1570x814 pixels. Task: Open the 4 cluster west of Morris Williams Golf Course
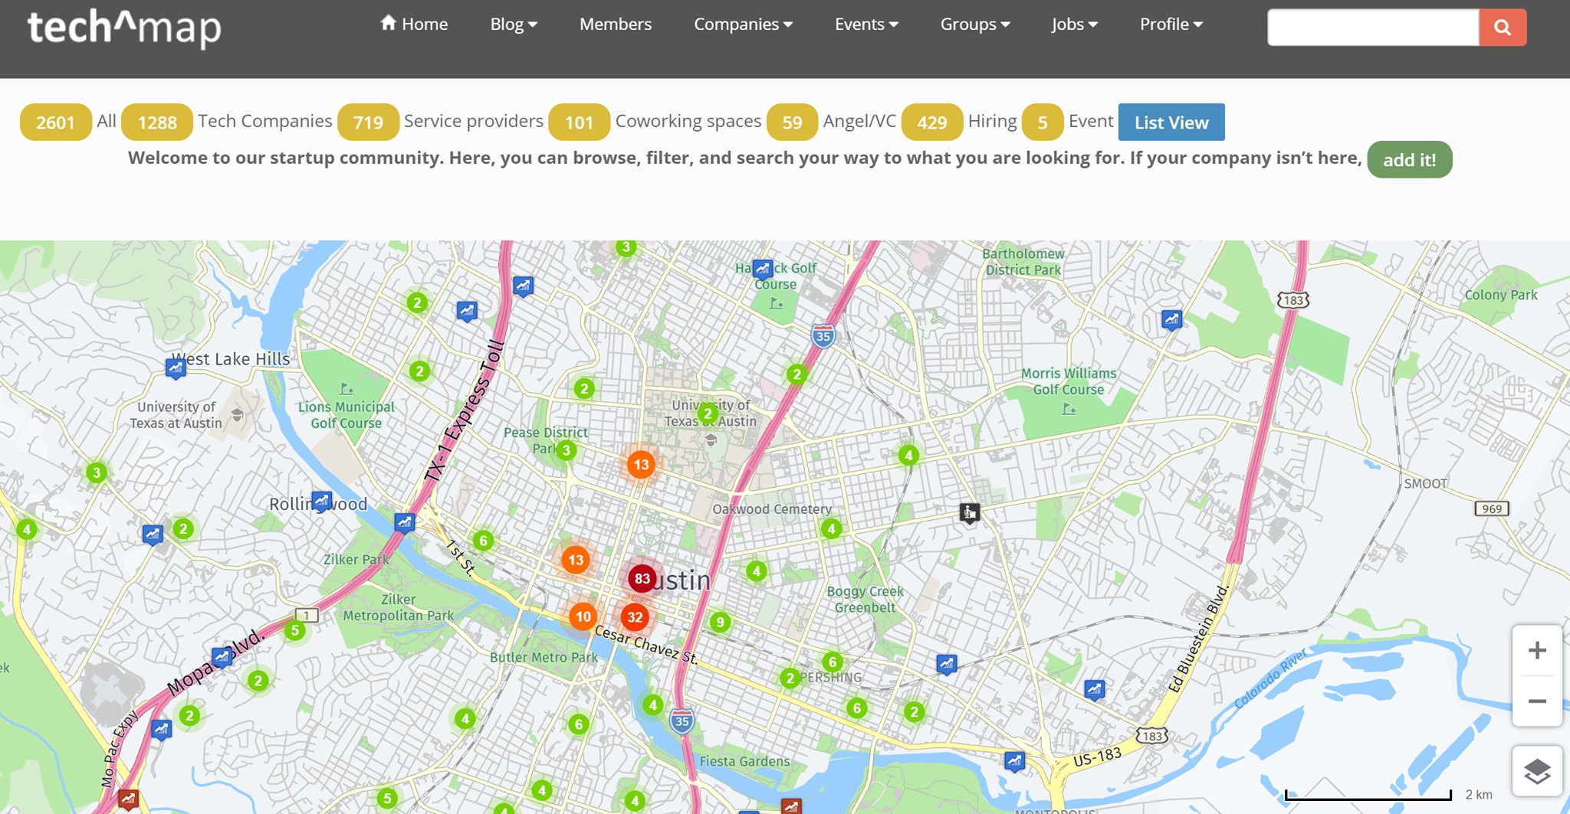point(908,456)
